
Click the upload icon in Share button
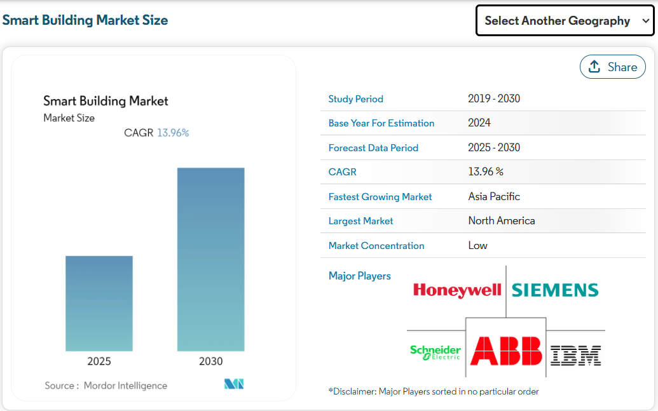coord(594,67)
